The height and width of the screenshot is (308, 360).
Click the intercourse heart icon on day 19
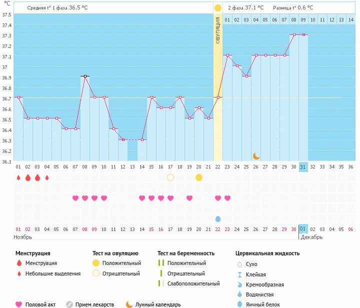coord(189,198)
